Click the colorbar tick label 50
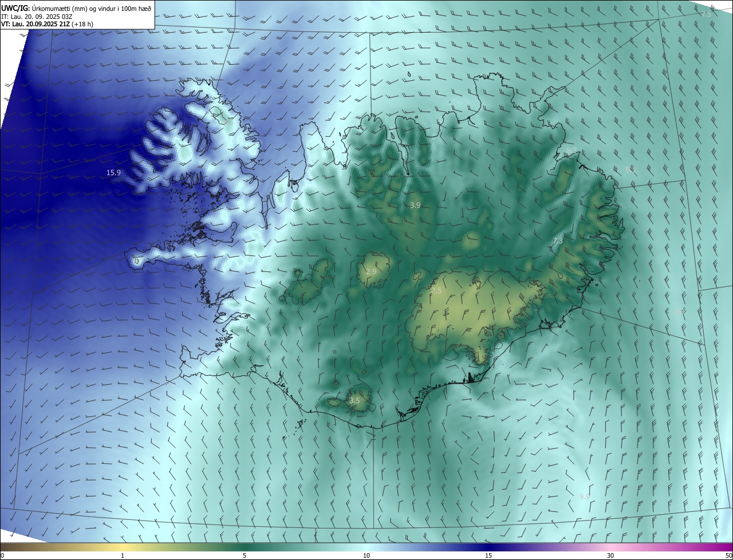The height and width of the screenshot is (560, 733). pos(728,555)
